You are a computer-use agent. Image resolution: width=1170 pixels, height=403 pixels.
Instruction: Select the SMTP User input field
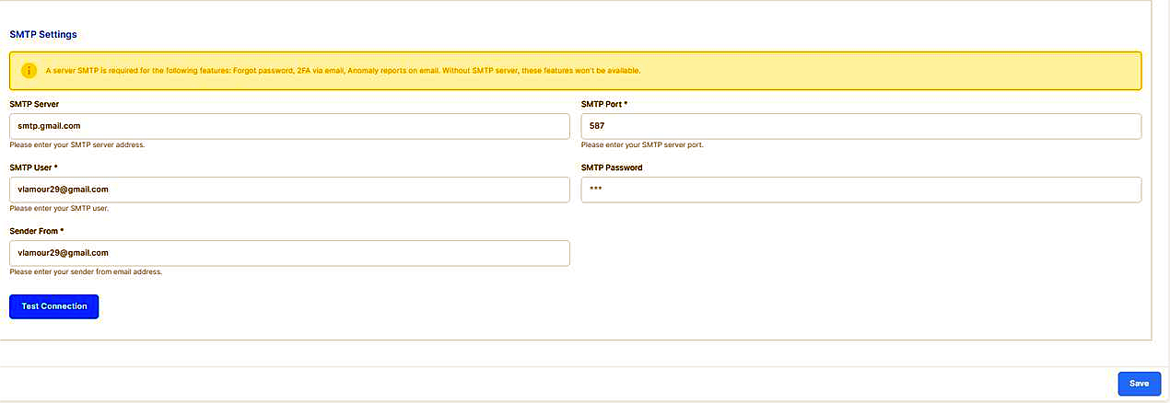coord(289,190)
